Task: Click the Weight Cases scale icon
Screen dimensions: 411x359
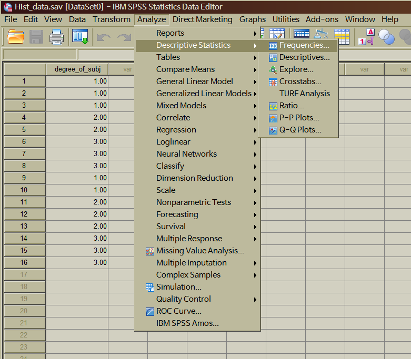Action: click(x=321, y=35)
